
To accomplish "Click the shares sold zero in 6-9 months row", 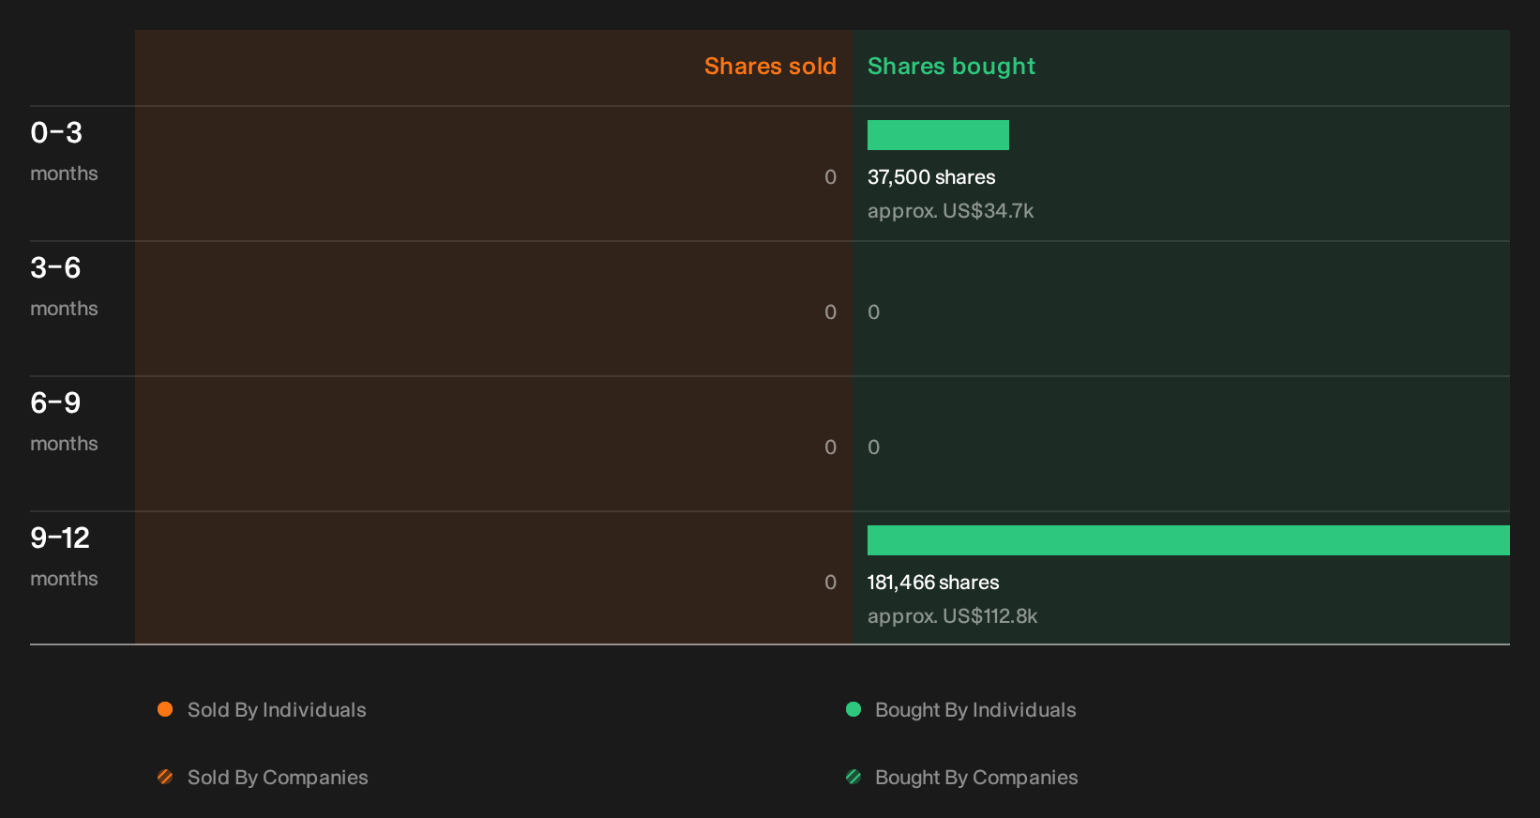I will (830, 447).
